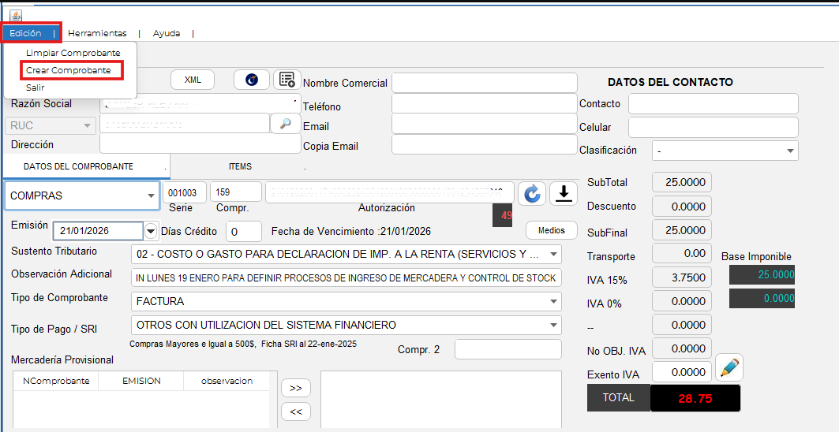Expand the COMPRAS dropdown
Image resolution: width=839 pixels, height=432 pixels.
click(150, 196)
